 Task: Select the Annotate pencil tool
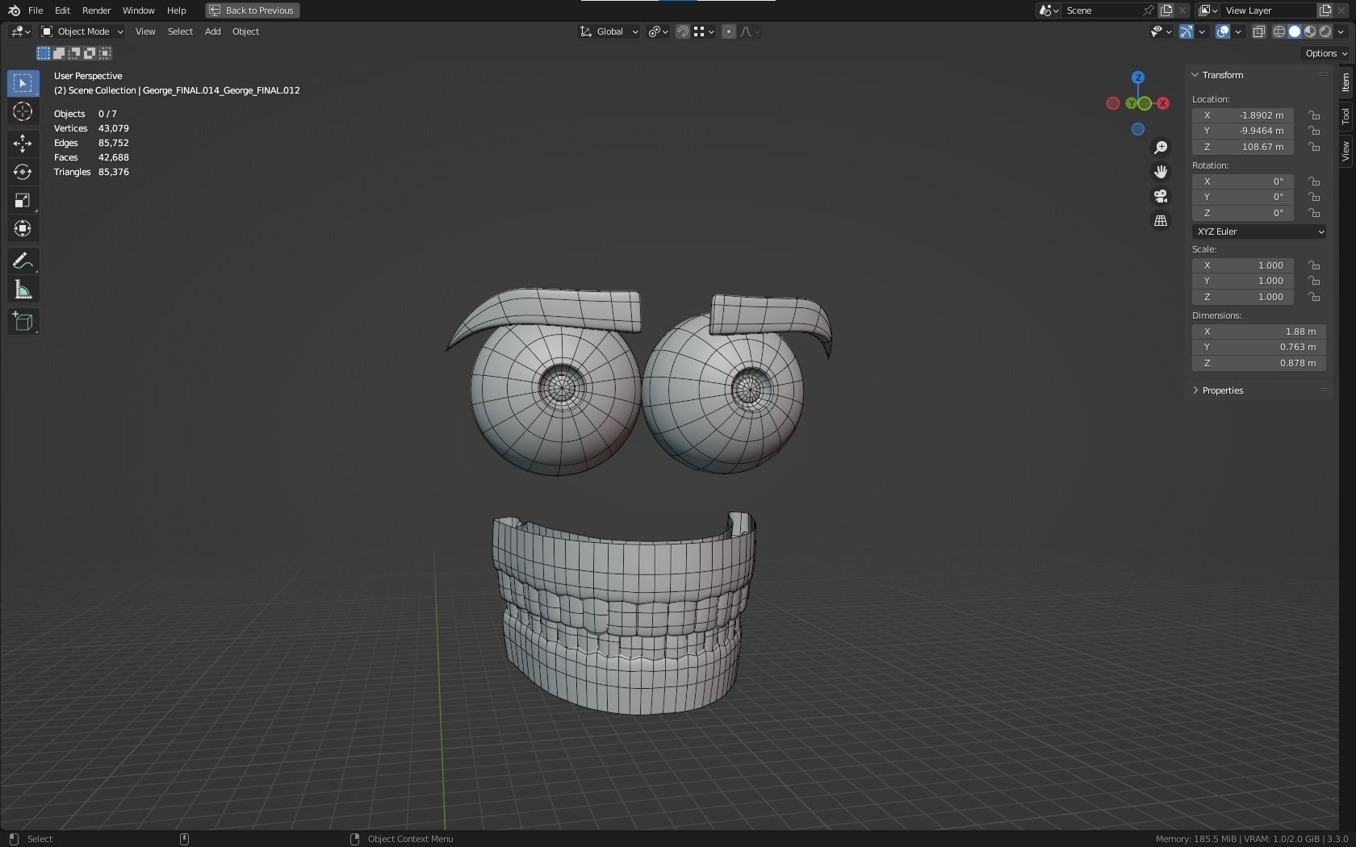pyautogui.click(x=23, y=261)
